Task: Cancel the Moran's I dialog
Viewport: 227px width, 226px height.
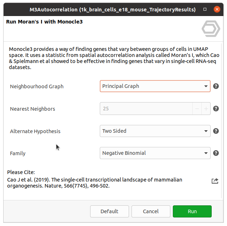Action: 151,211
